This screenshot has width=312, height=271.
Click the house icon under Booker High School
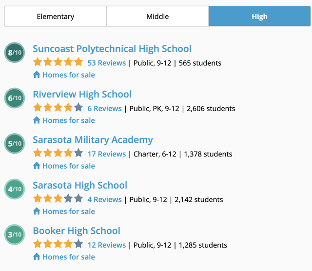[37, 257]
